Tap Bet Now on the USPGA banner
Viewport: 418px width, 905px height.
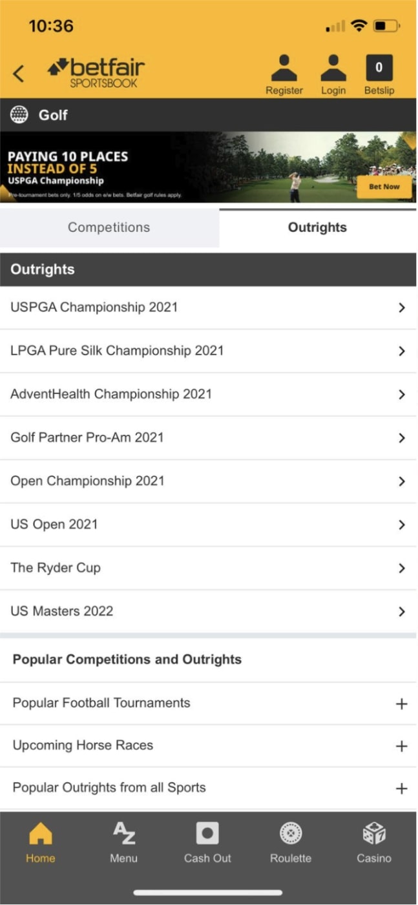(x=386, y=185)
